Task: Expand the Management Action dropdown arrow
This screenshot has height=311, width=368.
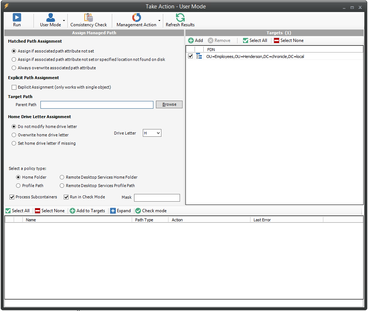Action: 159,20
